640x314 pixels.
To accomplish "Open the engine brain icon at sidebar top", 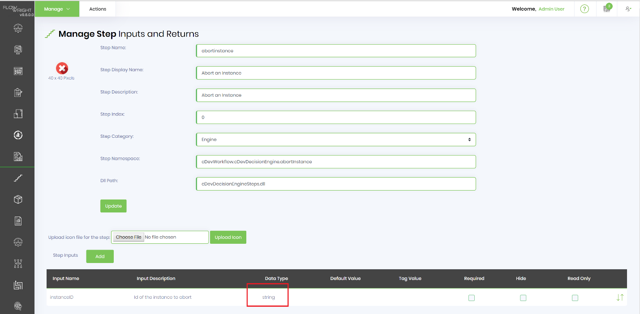I will click(x=17, y=28).
